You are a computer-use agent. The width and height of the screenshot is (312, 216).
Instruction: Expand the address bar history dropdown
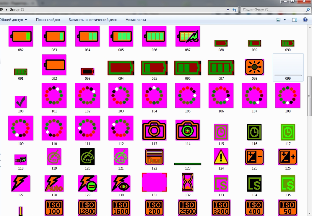coord(228,10)
